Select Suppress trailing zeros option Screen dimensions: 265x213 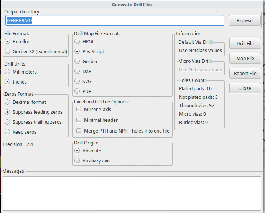tap(8, 122)
